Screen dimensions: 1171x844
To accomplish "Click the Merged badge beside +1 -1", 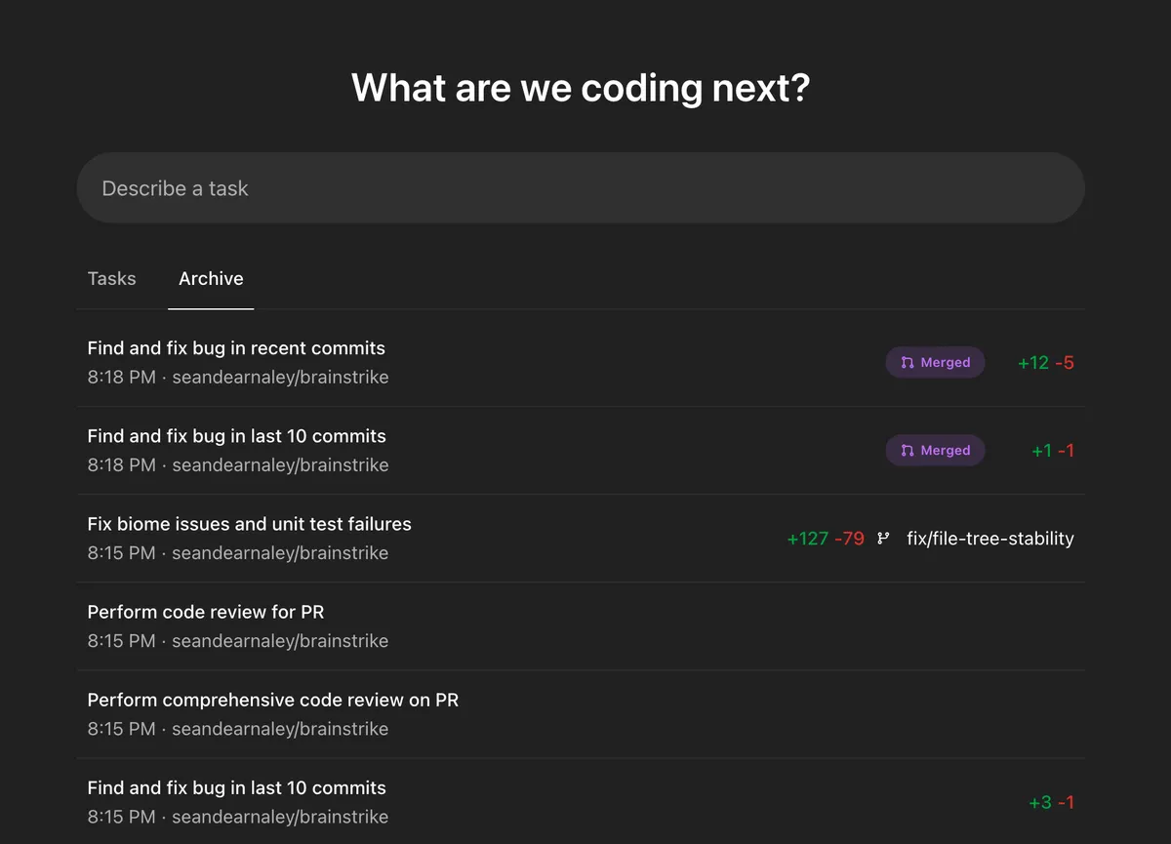I will (935, 451).
